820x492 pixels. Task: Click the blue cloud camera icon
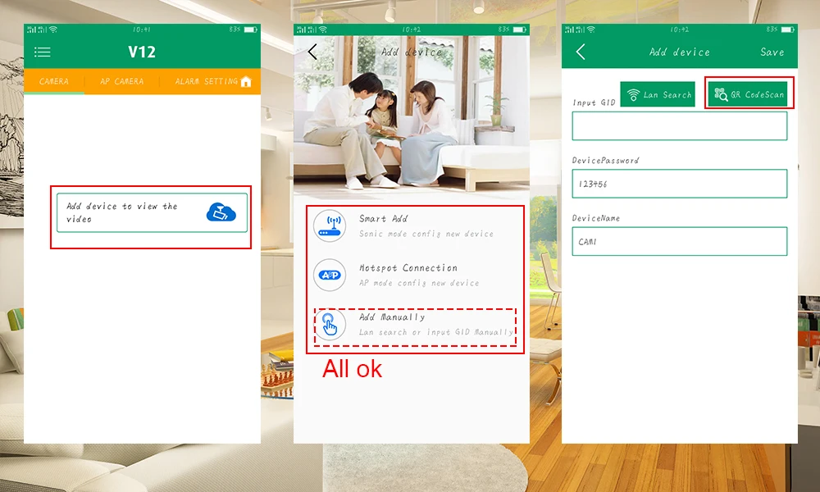[x=221, y=212]
